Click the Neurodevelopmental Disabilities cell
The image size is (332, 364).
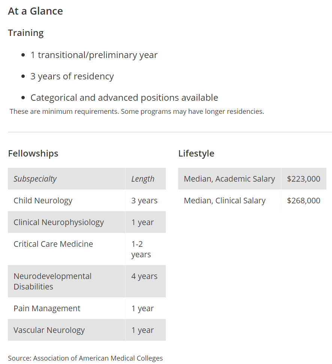(x=67, y=281)
